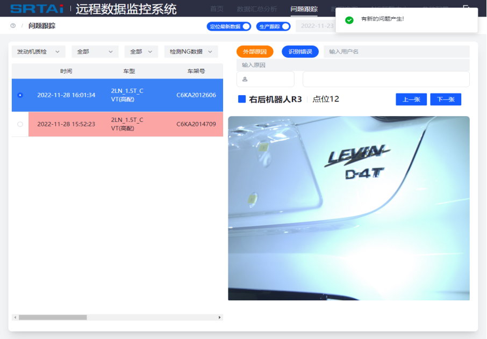Click the chassis number C6KA2012606
This screenshot has height=339, width=487.
pyautogui.click(x=196, y=95)
